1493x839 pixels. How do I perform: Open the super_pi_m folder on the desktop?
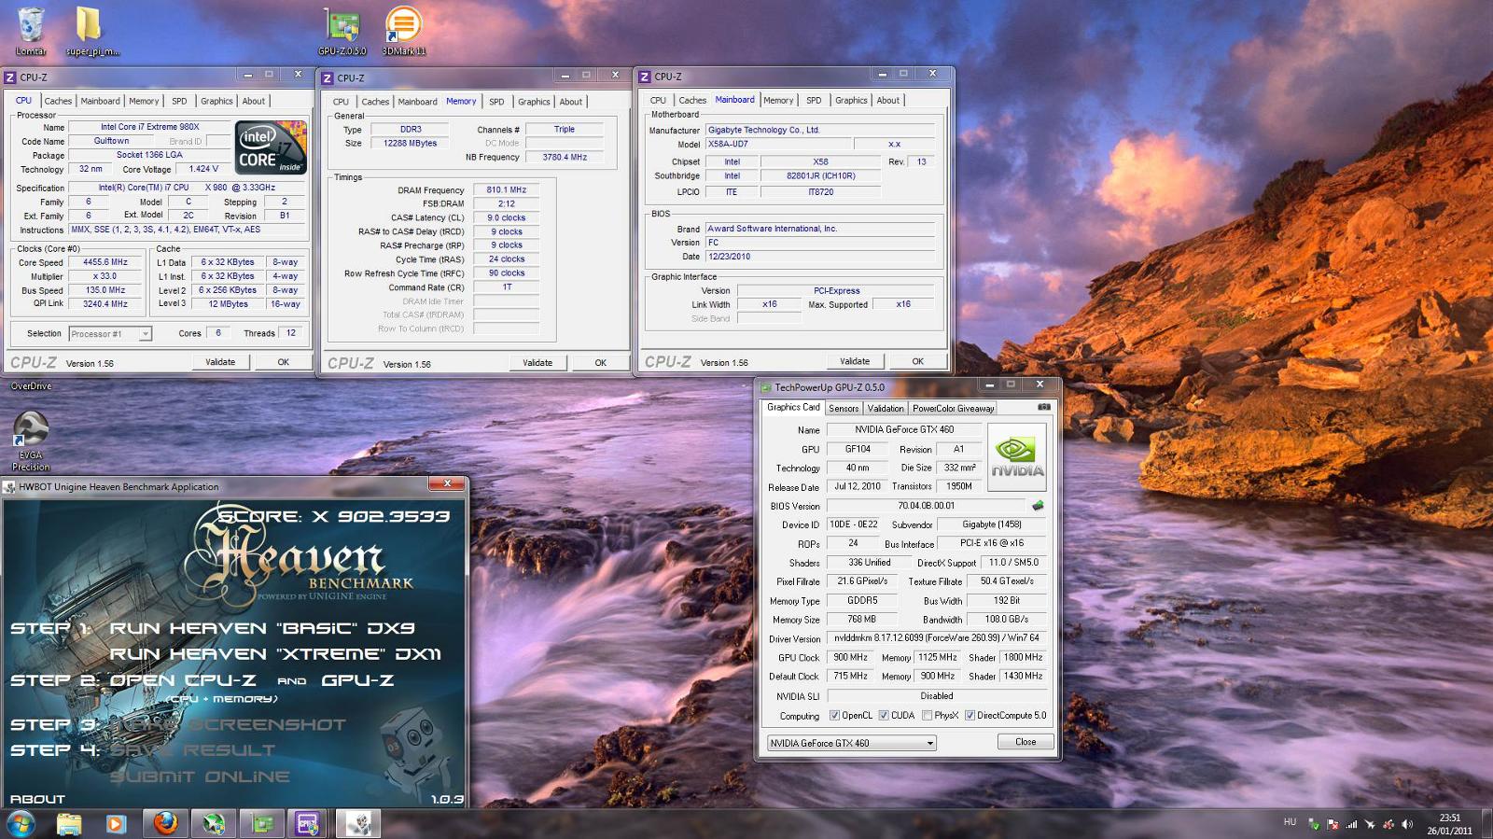(91, 31)
